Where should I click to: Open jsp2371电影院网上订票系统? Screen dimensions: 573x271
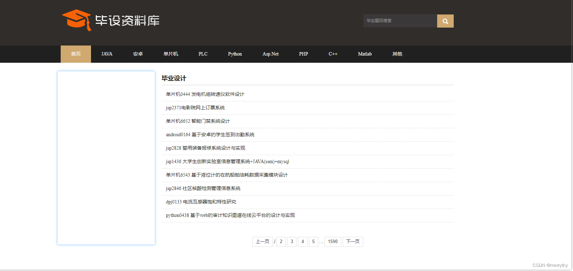click(195, 108)
